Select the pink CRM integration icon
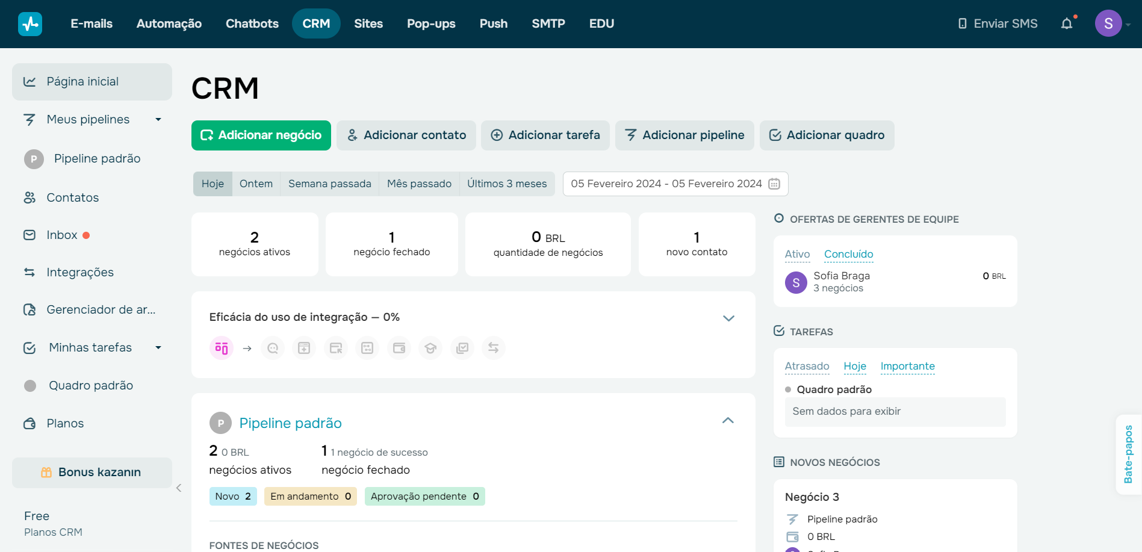The height and width of the screenshot is (552, 1142). [x=221, y=348]
